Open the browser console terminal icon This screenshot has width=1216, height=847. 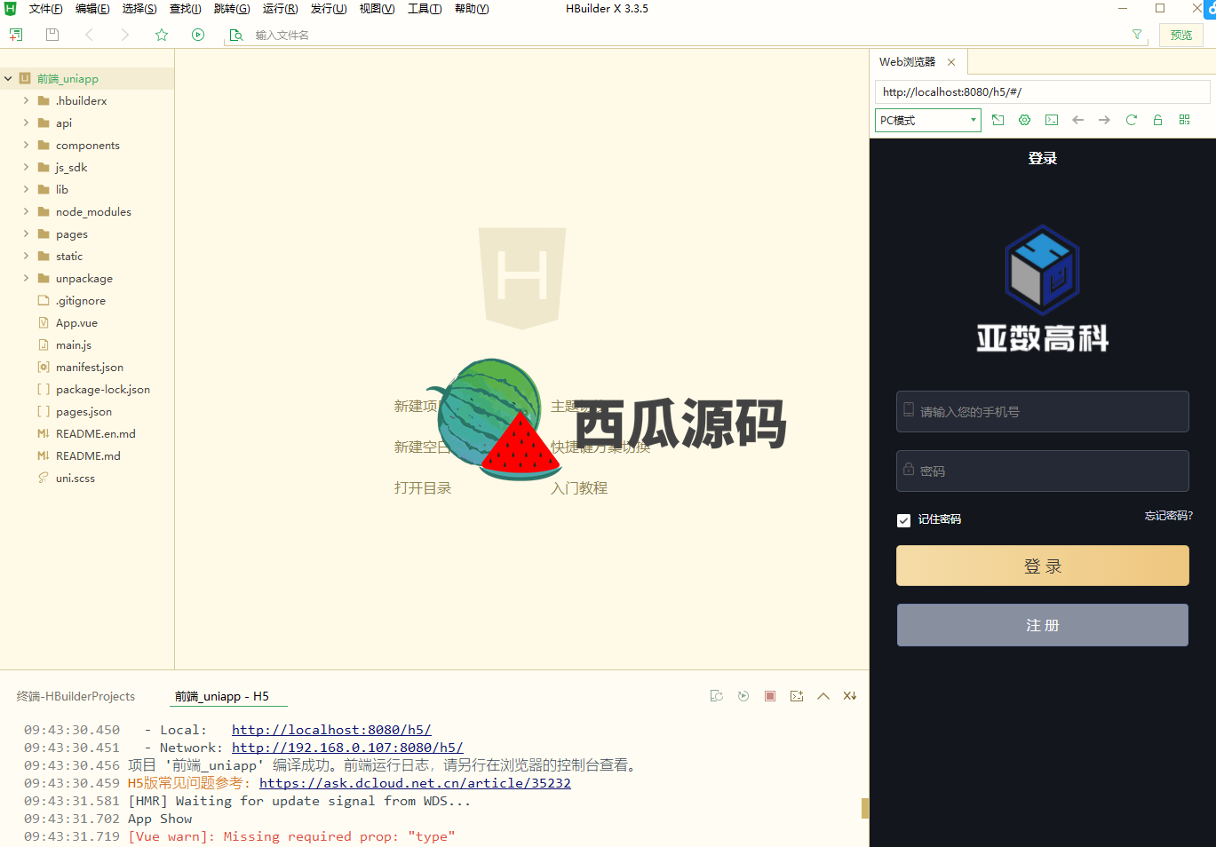tap(1052, 120)
